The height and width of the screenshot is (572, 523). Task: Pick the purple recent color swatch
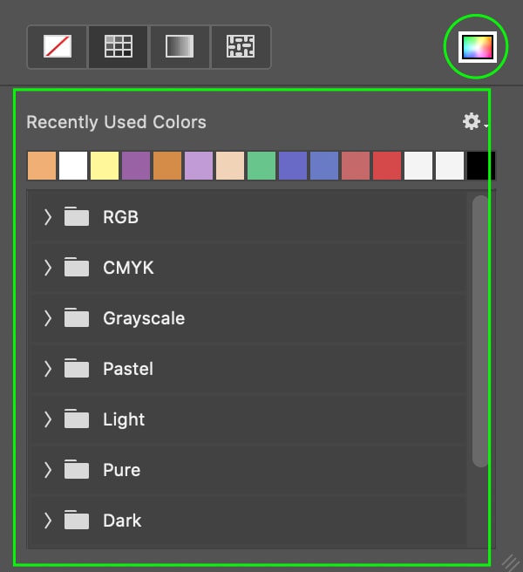point(136,166)
